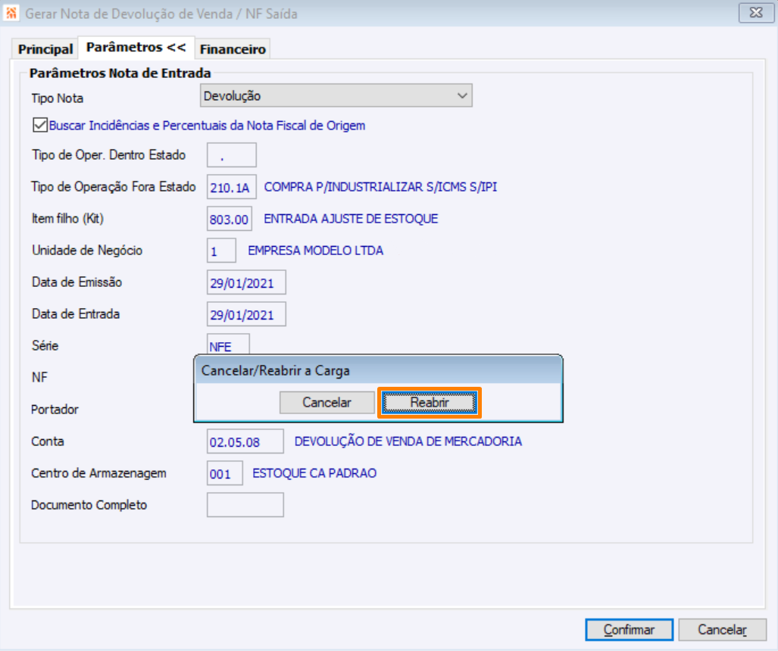Click the ENTRADA AJUSTE DE ESTOQUE text
778x651 pixels.
(x=351, y=219)
